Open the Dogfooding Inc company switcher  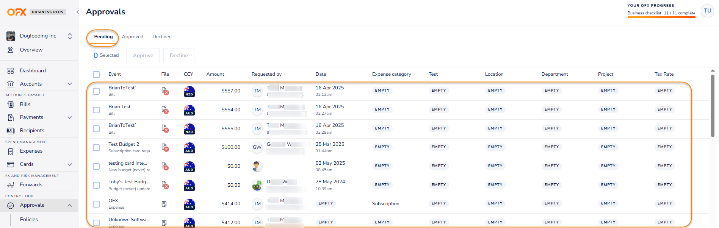[x=70, y=36]
